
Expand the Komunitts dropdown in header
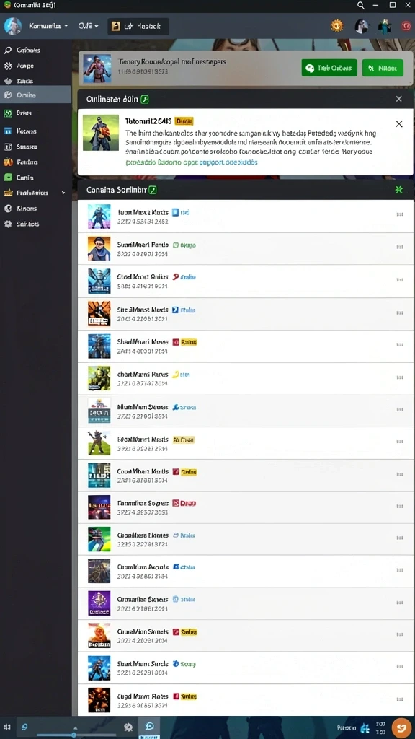(x=48, y=26)
